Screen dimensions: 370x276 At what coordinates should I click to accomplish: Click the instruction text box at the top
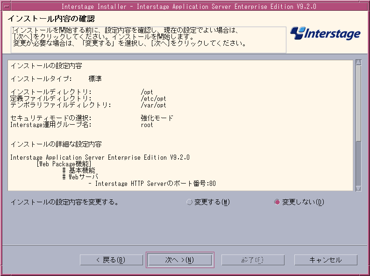149,40
